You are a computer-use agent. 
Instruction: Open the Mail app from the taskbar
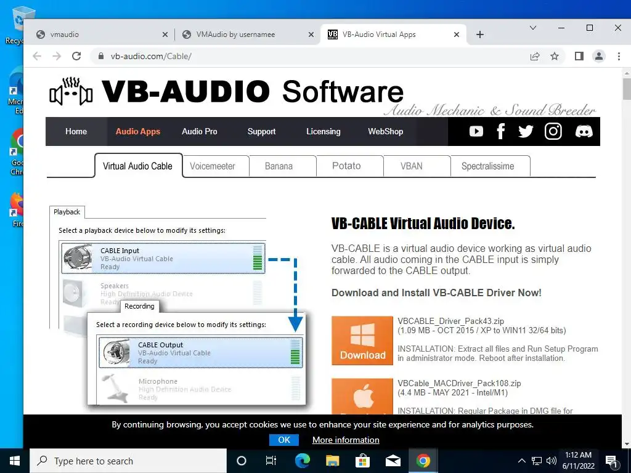[393, 461]
